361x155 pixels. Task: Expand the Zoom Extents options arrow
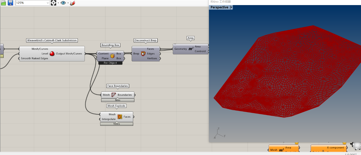(58, 3)
